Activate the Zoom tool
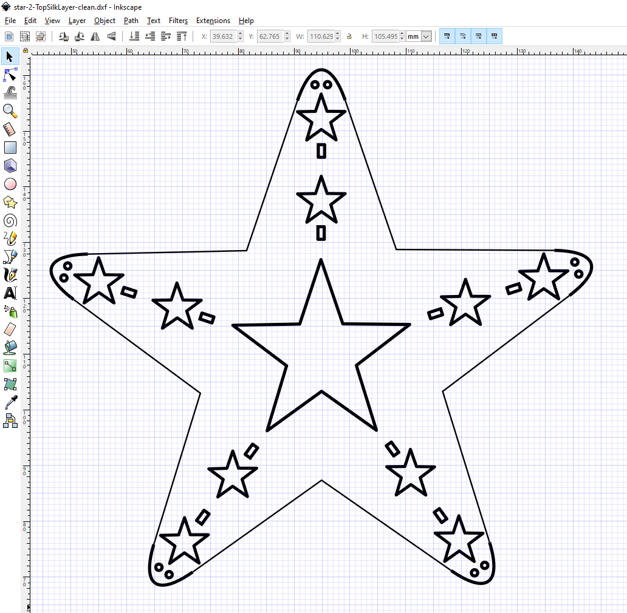The image size is (627, 613). pyautogui.click(x=10, y=110)
